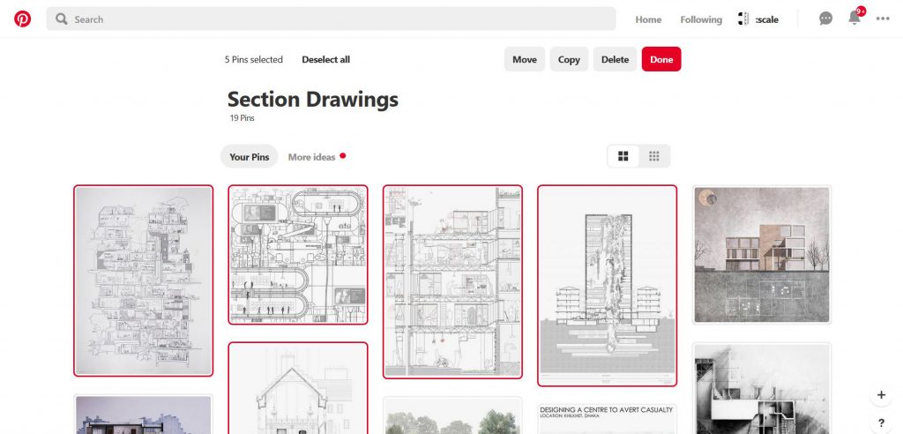The image size is (903, 434).
Task: Click Deselect all
Action: pos(326,59)
